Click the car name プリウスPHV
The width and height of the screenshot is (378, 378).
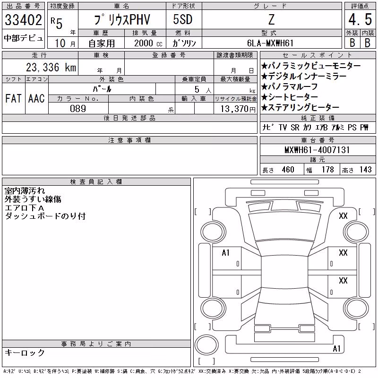(122, 19)
